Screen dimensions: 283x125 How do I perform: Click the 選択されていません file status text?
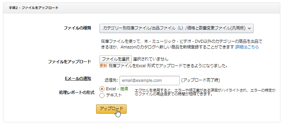[150, 59]
